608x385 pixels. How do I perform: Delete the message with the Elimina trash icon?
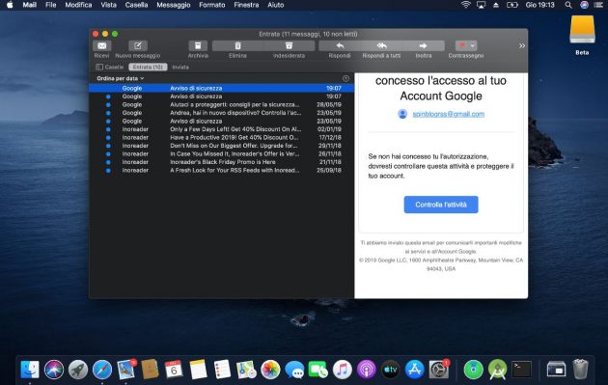(237, 45)
